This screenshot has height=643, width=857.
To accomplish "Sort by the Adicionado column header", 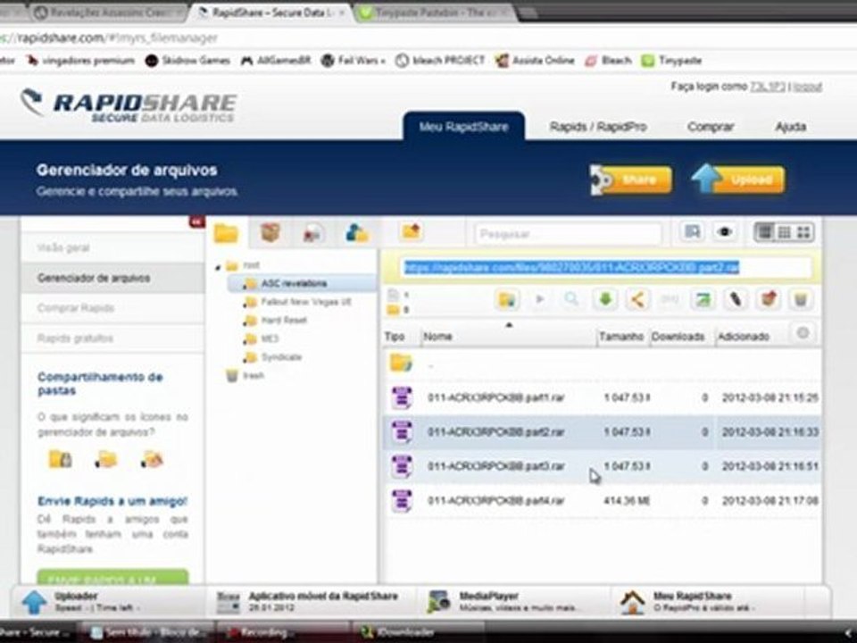I will 744,337.
